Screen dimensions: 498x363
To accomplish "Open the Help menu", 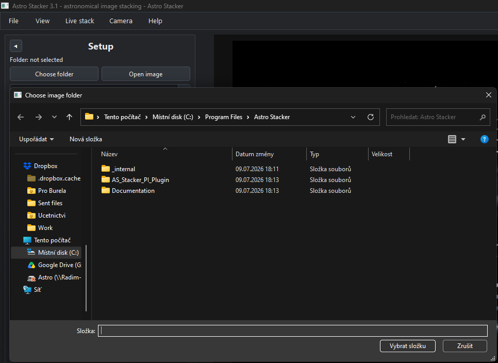I will tap(155, 21).
